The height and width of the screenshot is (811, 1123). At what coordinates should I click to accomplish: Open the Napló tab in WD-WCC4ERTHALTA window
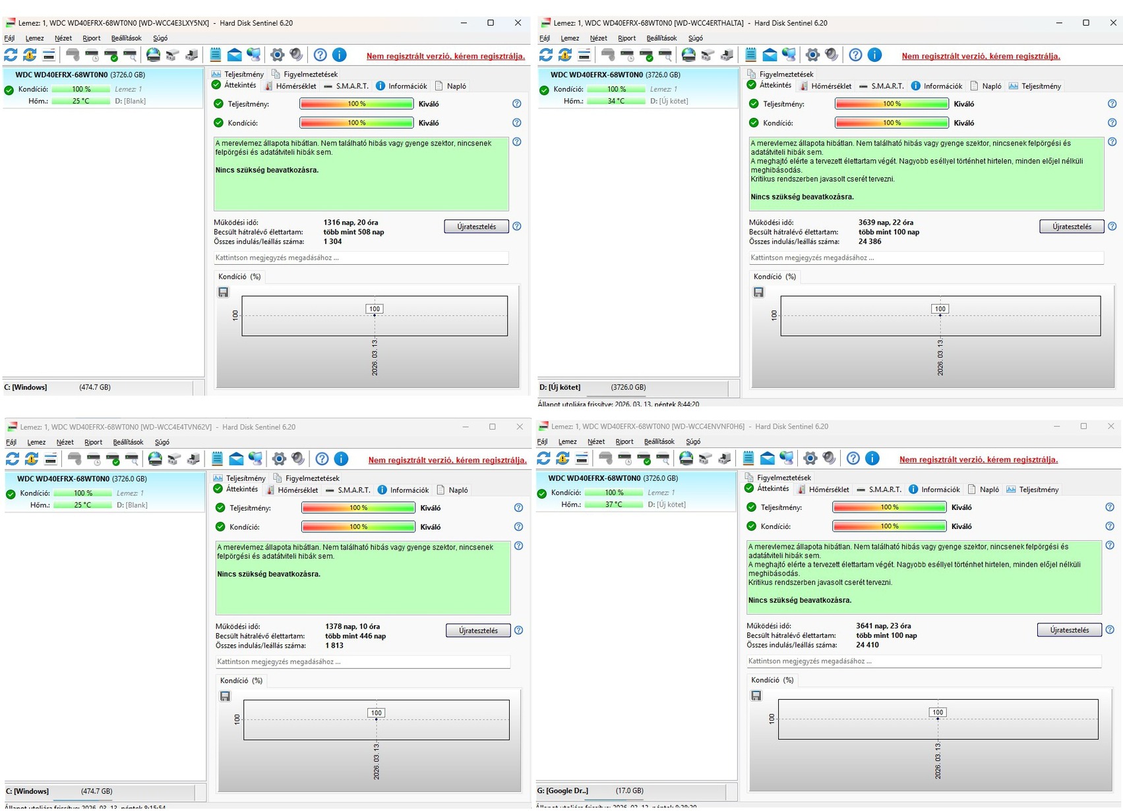(985, 86)
